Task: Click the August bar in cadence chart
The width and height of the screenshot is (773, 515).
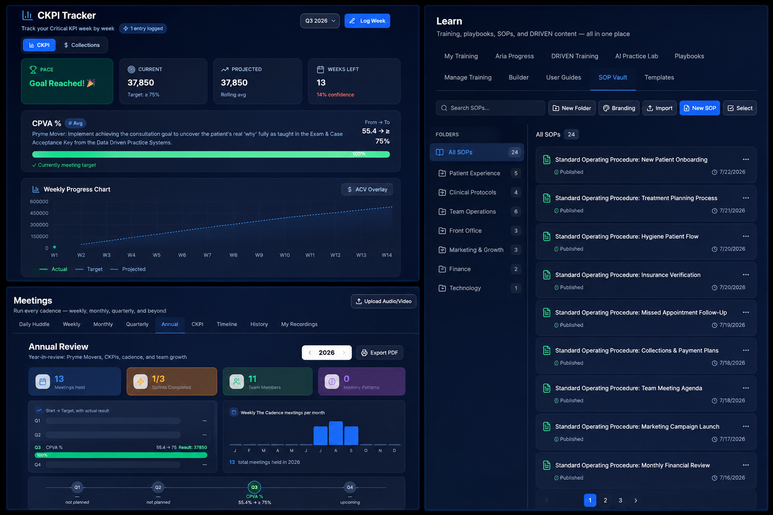Action: [336, 433]
